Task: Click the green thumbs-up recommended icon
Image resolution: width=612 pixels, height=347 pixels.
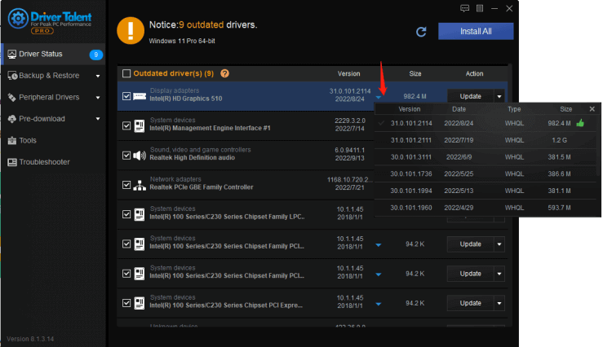Action: (580, 124)
